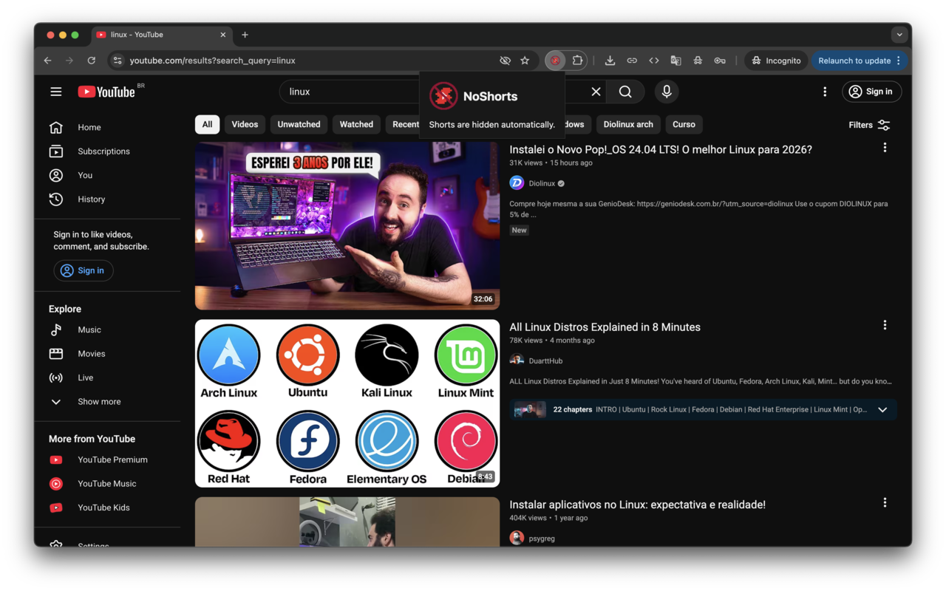
Task: Open the NoShorts extension icon in toolbar
Action: click(555, 61)
